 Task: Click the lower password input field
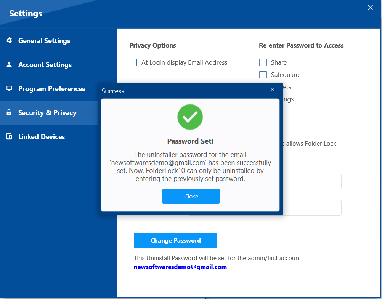click(312, 208)
